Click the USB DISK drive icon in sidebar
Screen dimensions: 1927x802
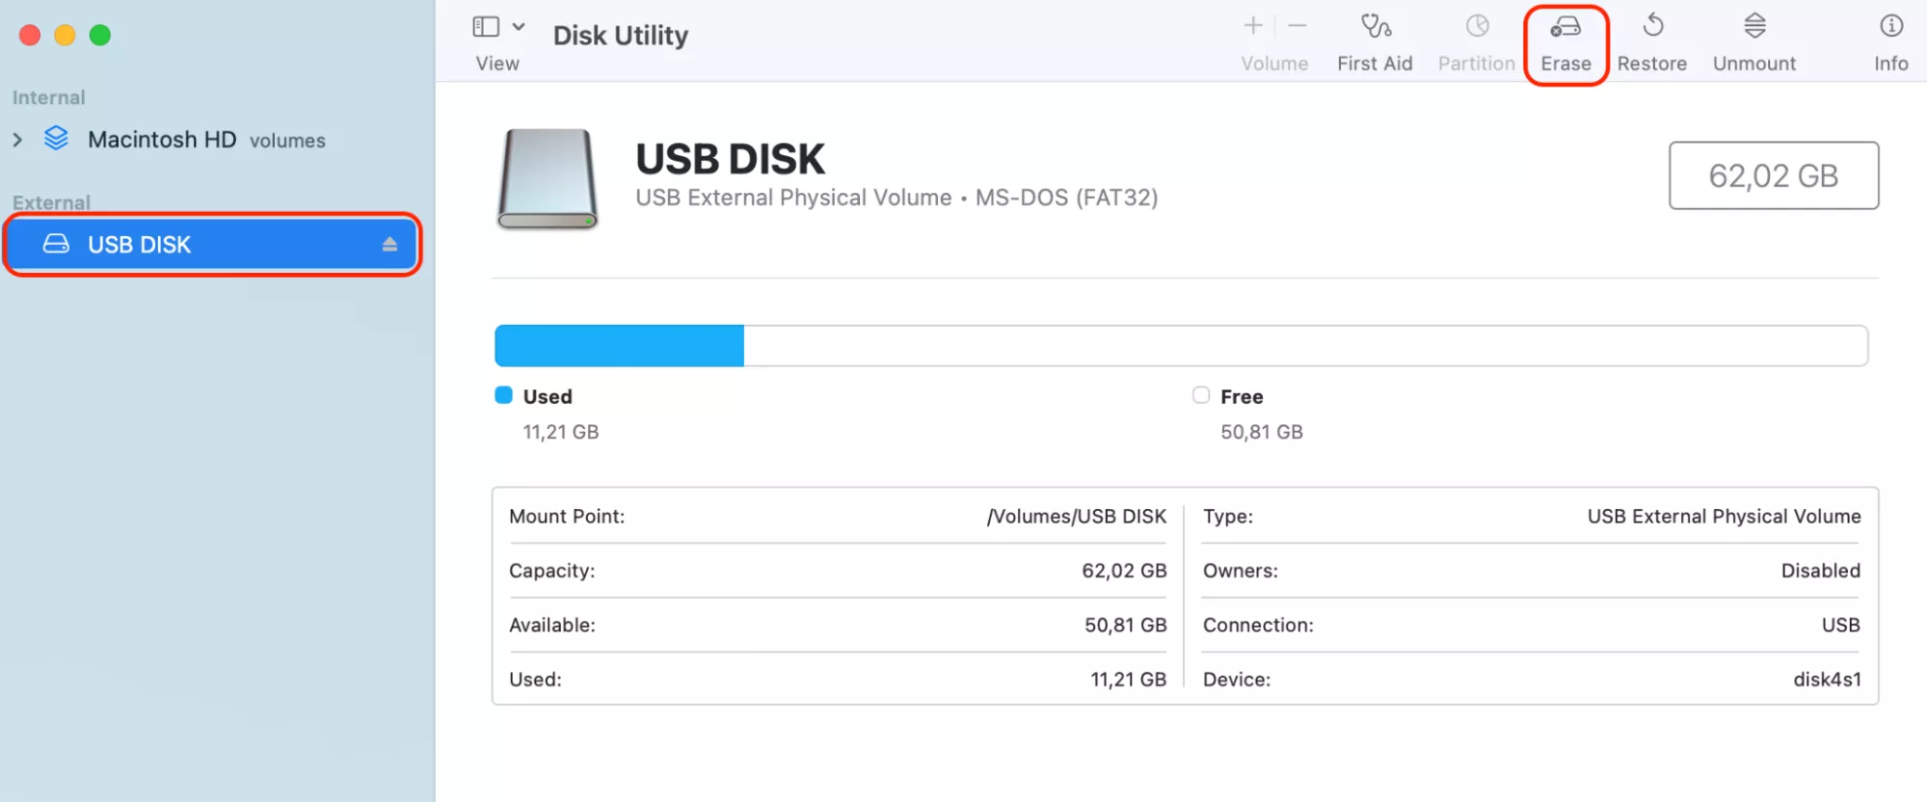pyautogui.click(x=56, y=244)
